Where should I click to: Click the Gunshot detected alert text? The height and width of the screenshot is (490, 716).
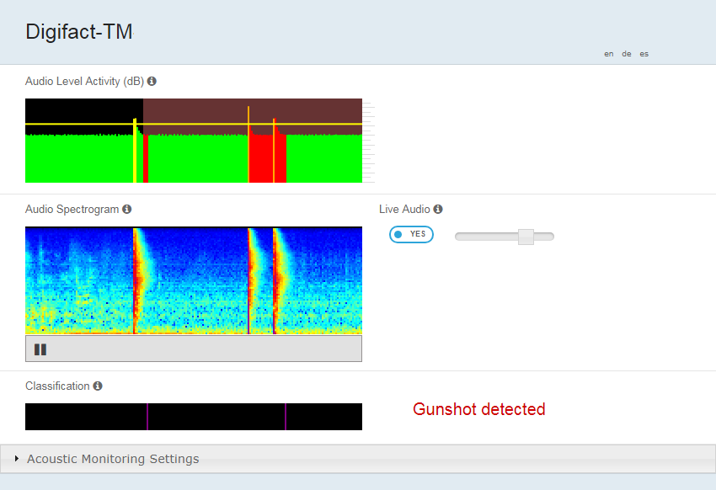(479, 409)
